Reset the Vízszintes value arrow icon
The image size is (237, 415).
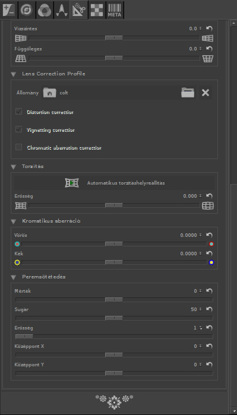[210, 28]
